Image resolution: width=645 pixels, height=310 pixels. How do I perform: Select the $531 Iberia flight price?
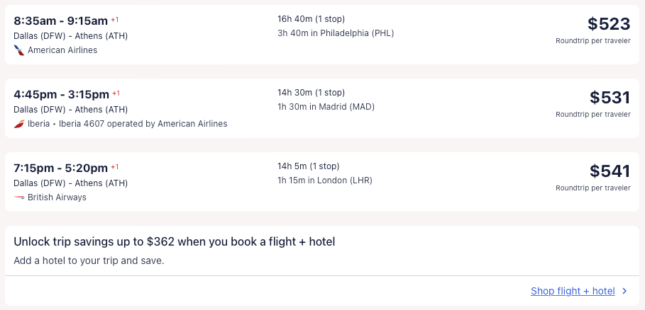(x=610, y=98)
